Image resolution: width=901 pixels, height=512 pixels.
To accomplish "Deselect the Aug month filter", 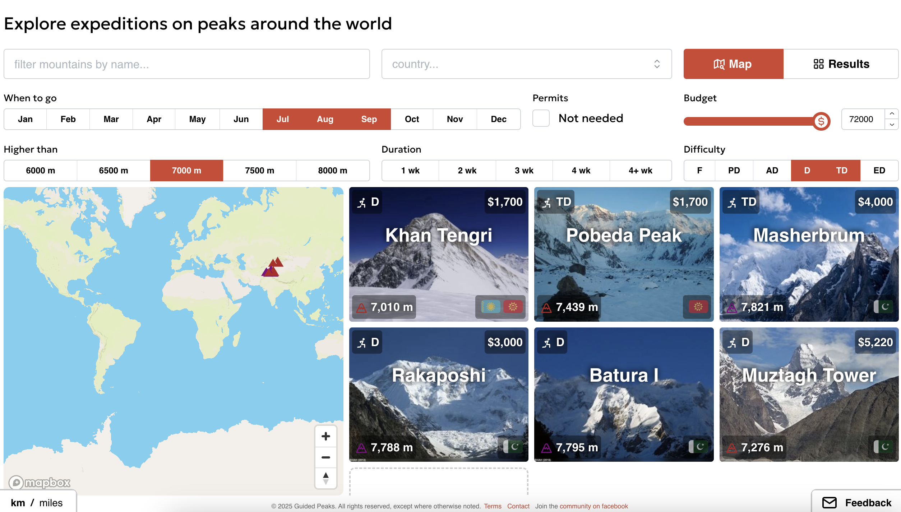I will [325, 119].
